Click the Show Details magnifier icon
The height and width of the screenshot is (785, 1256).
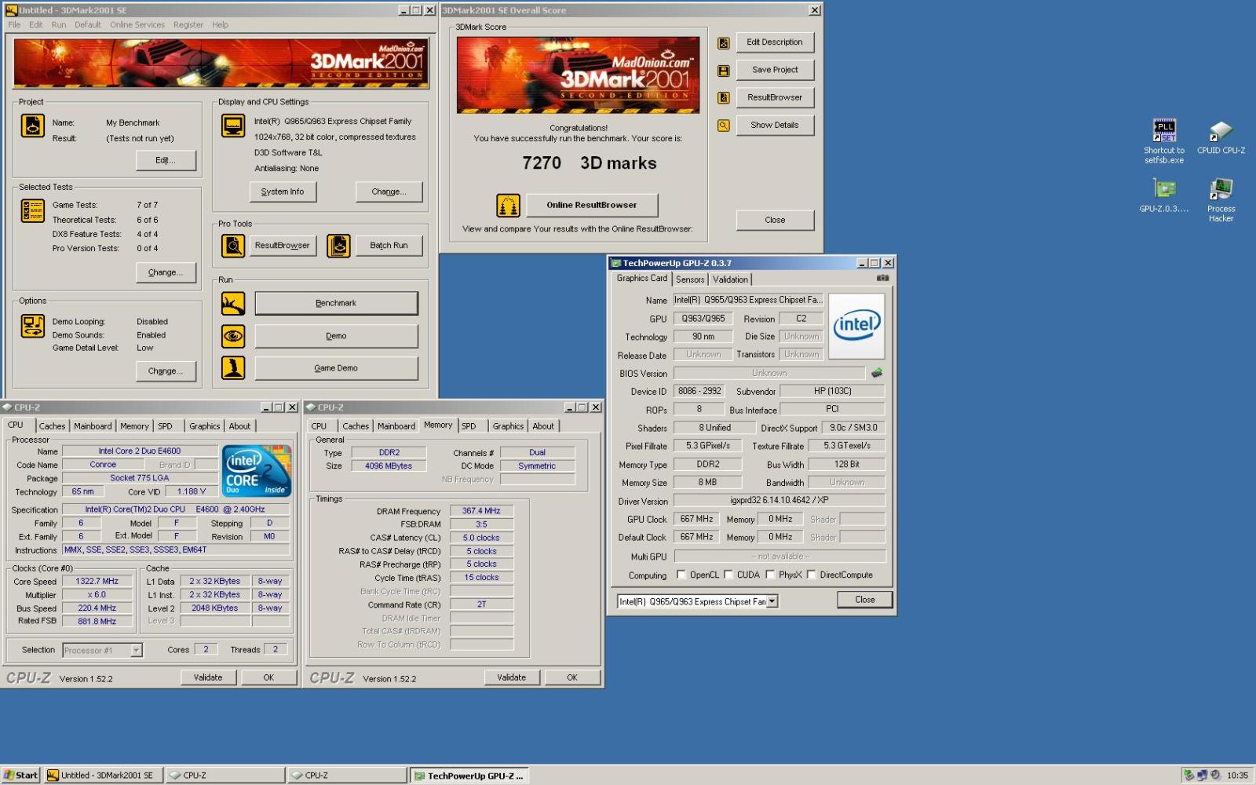(724, 126)
